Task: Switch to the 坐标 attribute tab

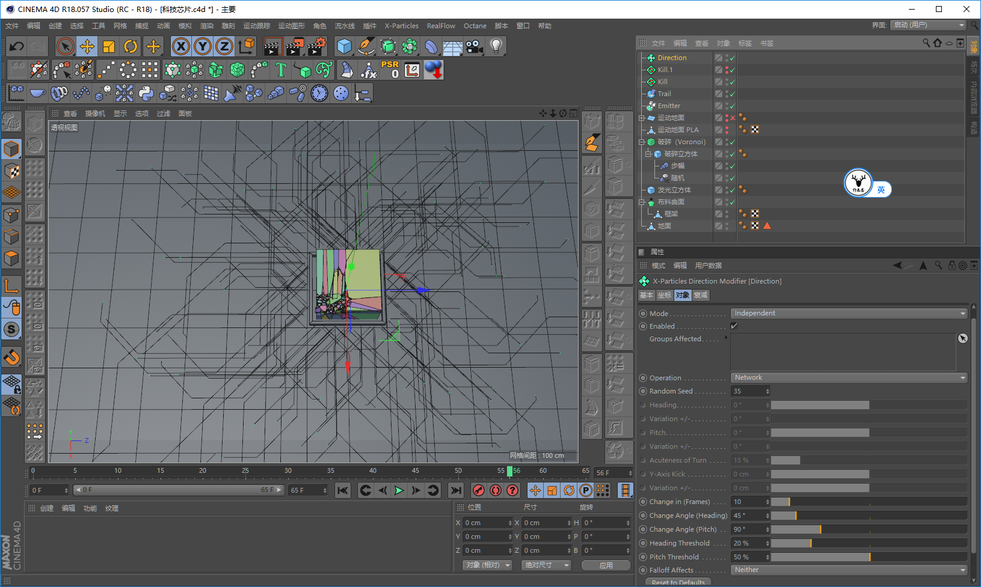Action: point(665,295)
